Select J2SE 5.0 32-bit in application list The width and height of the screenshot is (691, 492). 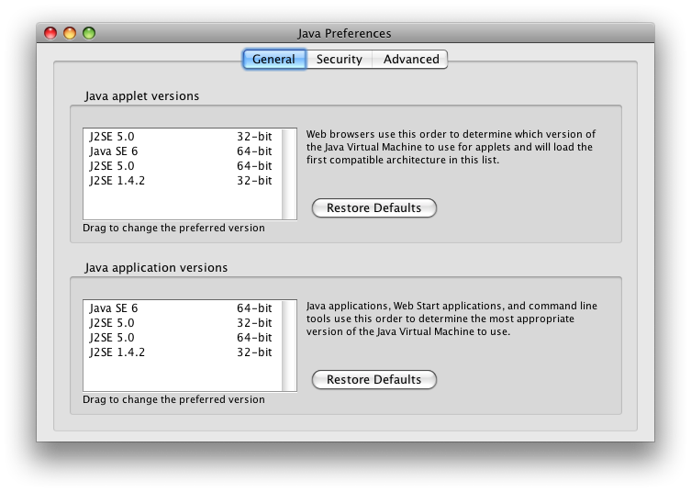[182, 323]
